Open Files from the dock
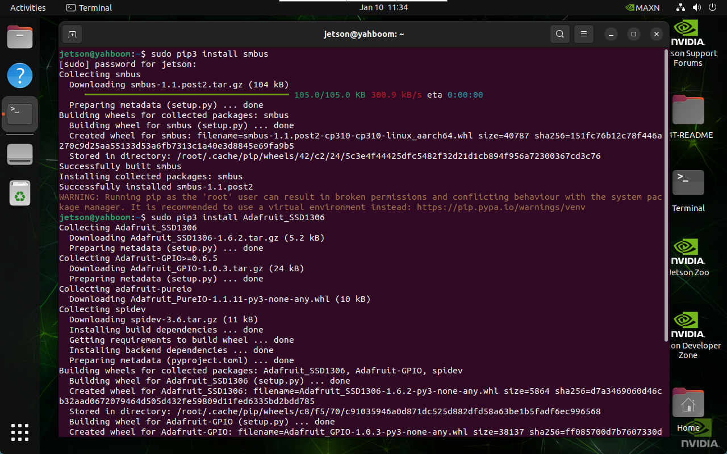 click(x=20, y=37)
